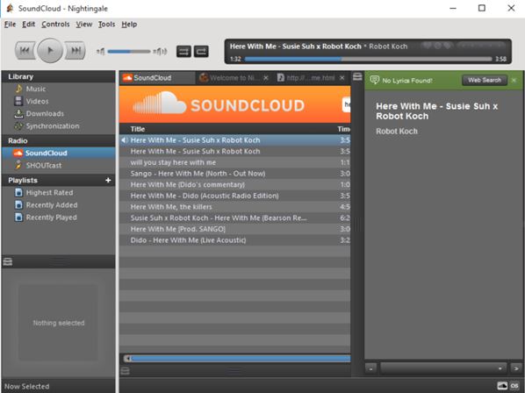Click the rating hearts in the now-playing display
The width and height of the screenshot is (525, 393).
437,45
